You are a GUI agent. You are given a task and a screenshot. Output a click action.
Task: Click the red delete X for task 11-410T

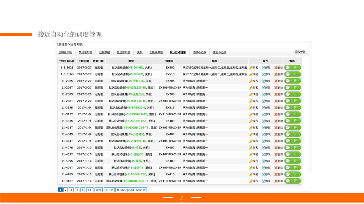point(276,181)
